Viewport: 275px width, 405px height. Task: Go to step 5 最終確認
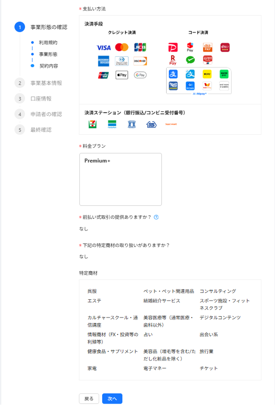[33, 130]
